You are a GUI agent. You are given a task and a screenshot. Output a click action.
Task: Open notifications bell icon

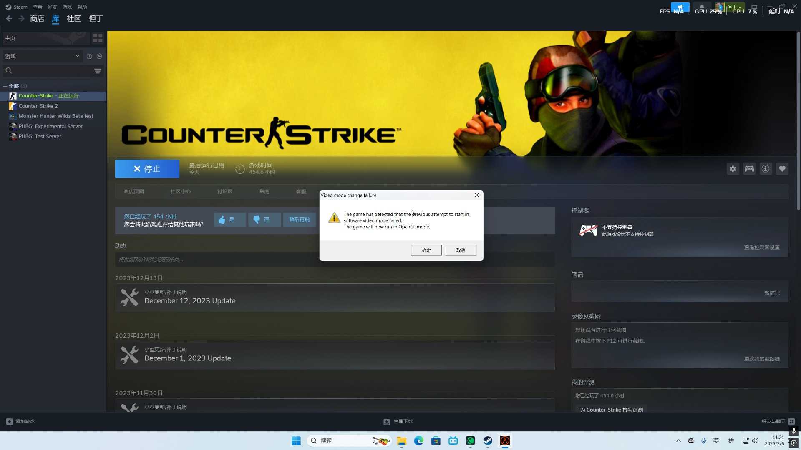(702, 7)
